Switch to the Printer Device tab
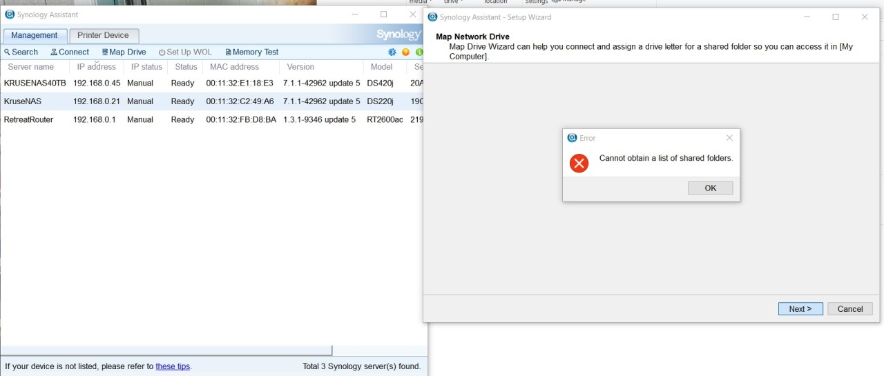This screenshot has width=884, height=376. [104, 35]
